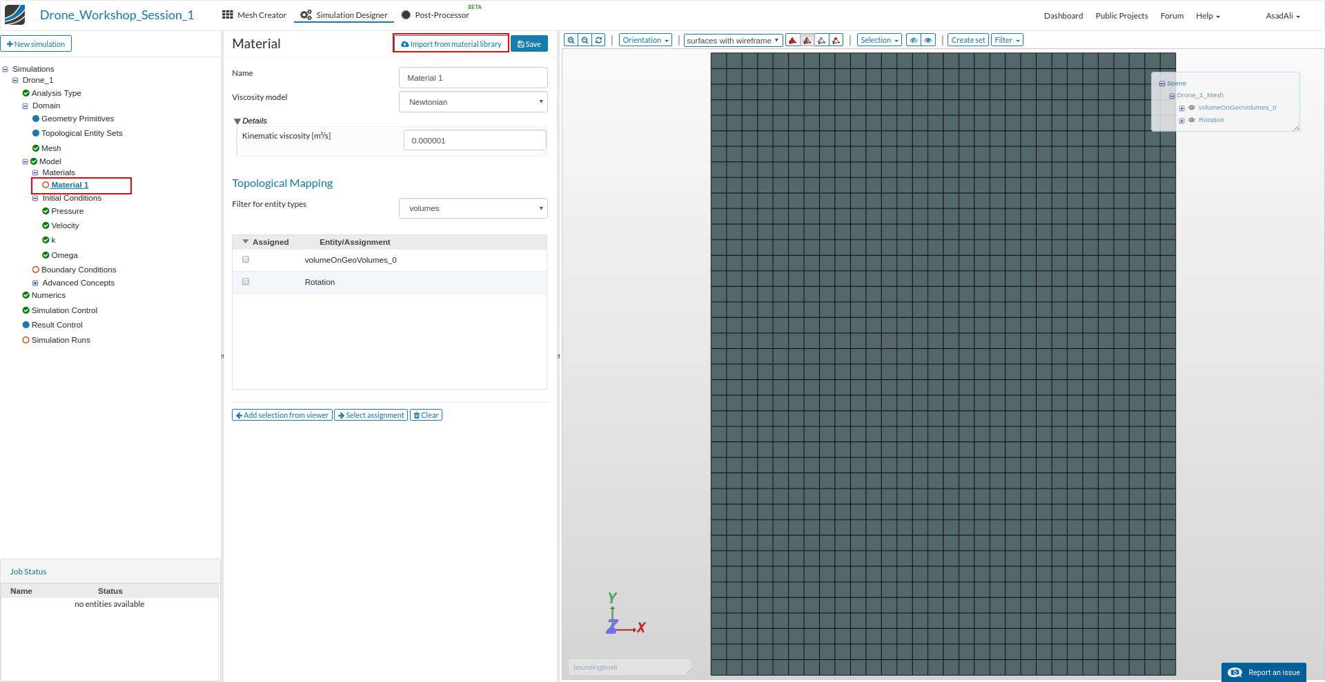1325x682 pixels.
Task: Click the Save button
Action: [x=529, y=44]
